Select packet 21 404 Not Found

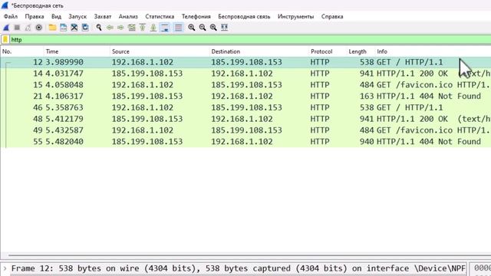coord(245,97)
